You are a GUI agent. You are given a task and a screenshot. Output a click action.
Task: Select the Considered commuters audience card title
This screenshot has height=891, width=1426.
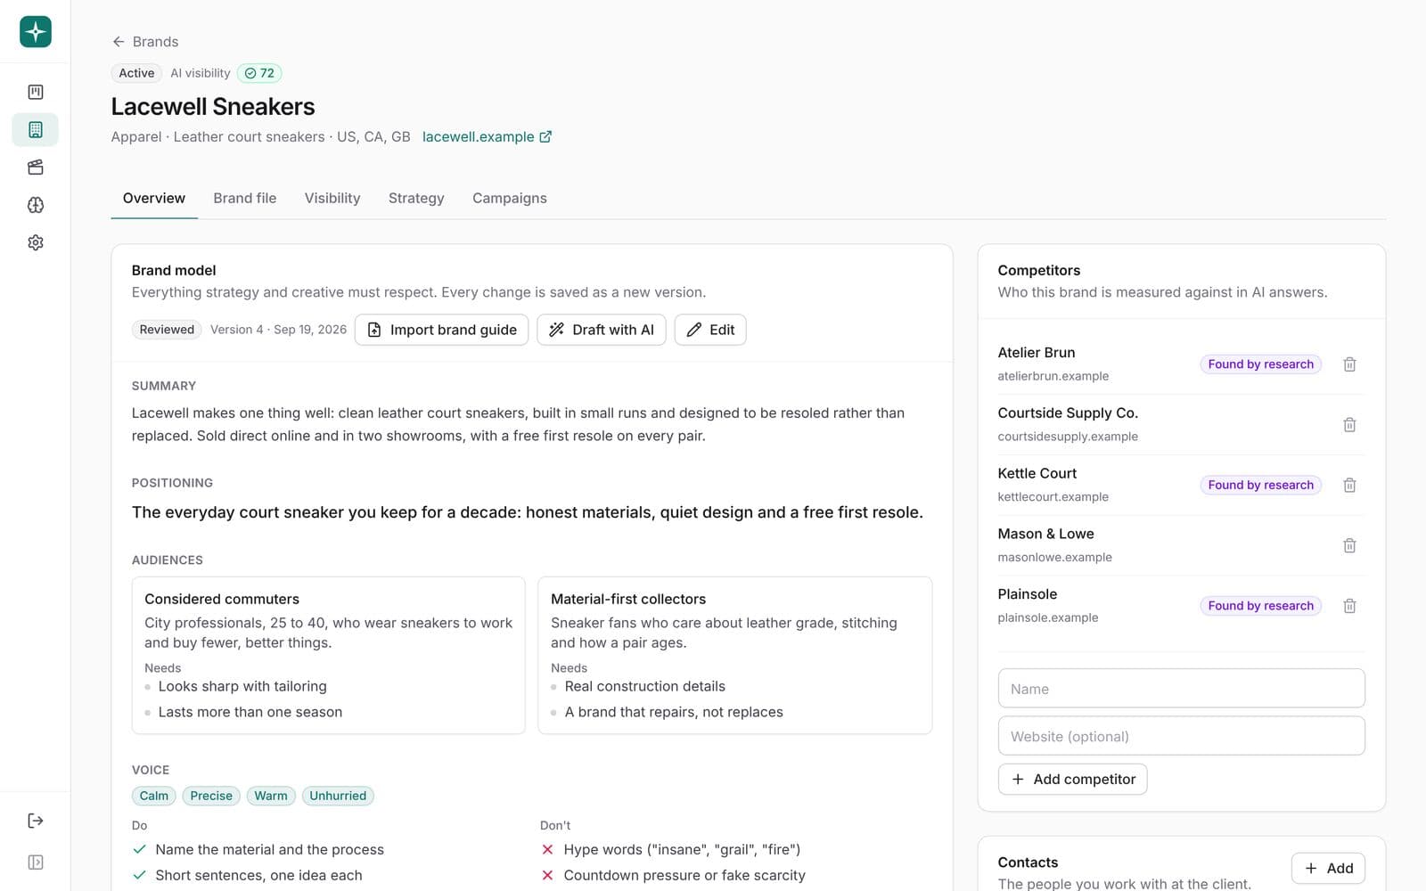[x=222, y=599]
